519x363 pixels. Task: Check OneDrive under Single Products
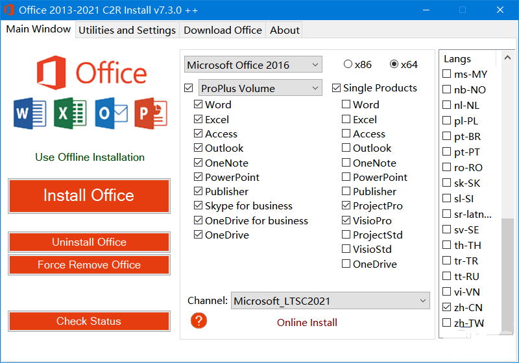[x=346, y=263]
